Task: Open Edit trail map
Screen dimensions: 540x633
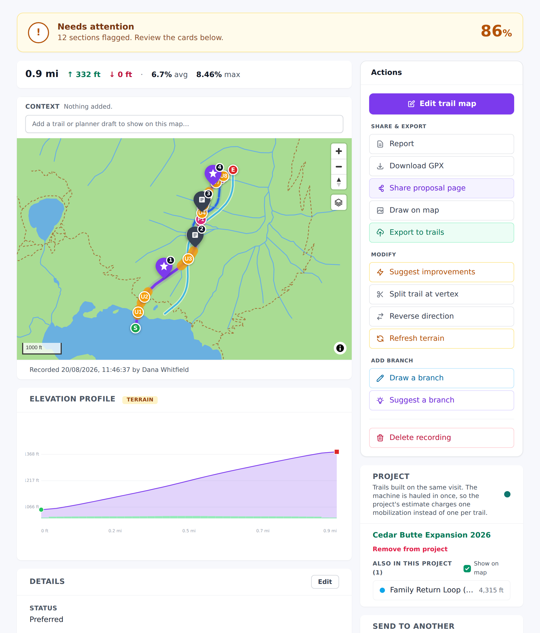Action: (x=441, y=104)
